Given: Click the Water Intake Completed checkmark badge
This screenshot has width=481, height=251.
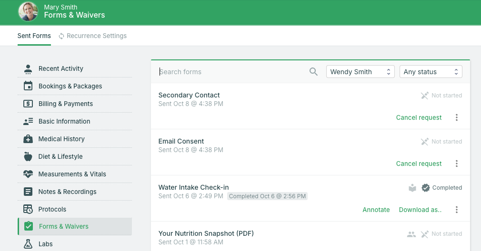Looking at the screenshot, I should pos(426,188).
